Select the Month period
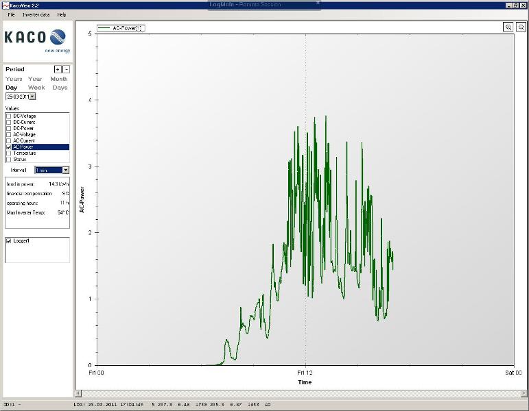This screenshot has height=411, width=529. (59, 79)
